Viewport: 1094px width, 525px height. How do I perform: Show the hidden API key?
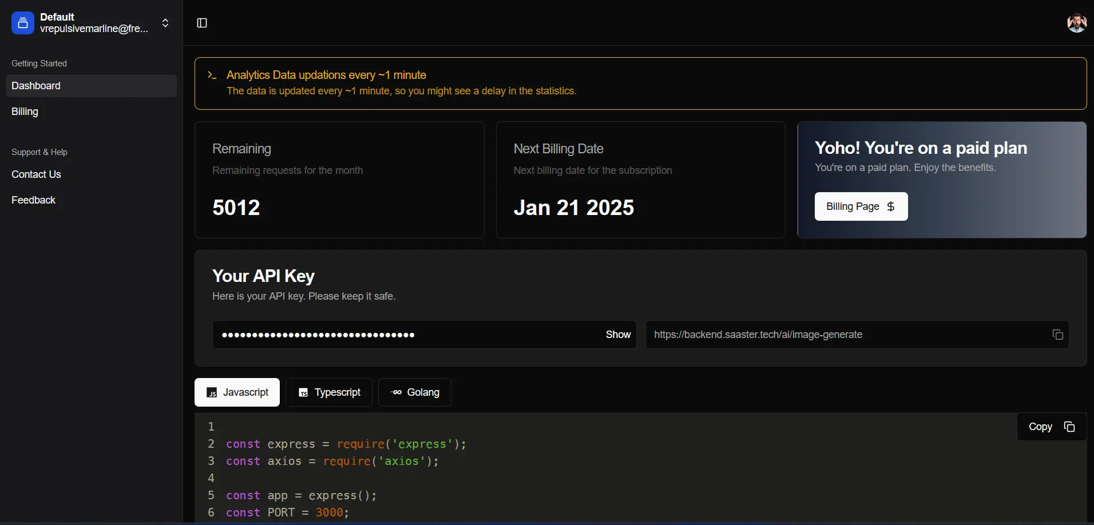click(x=618, y=335)
